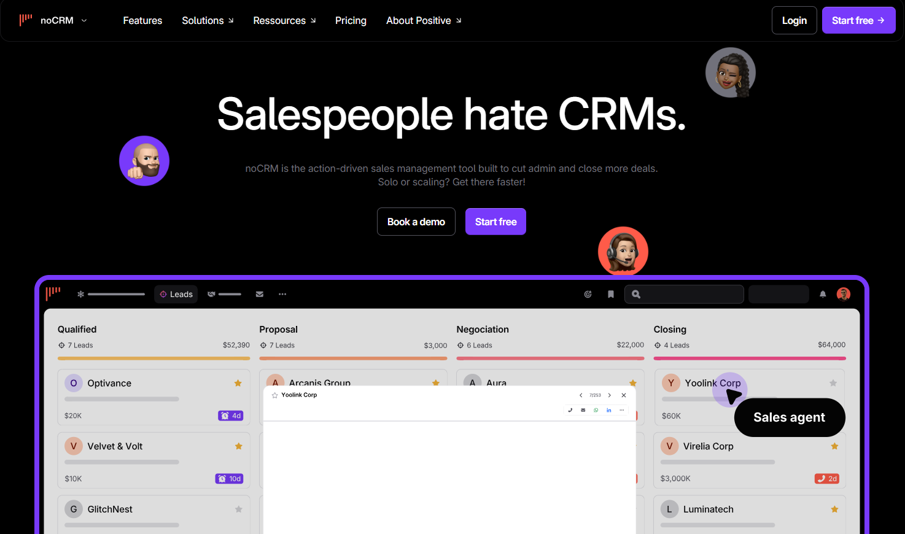
Task: Click the Qualified column title
Action: pyautogui.click(x=77, y=330)
